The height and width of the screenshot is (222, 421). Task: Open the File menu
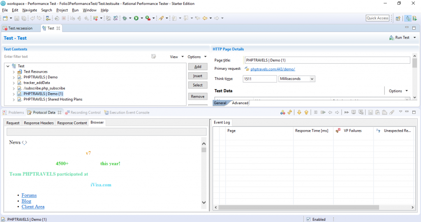click(x=5, y=10)
